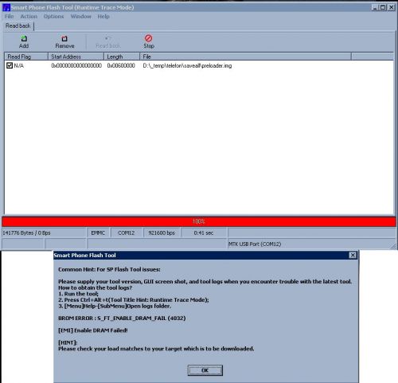
Task: Close the Smart Phone Flash Tool error dialog
Action: [353, 256]
